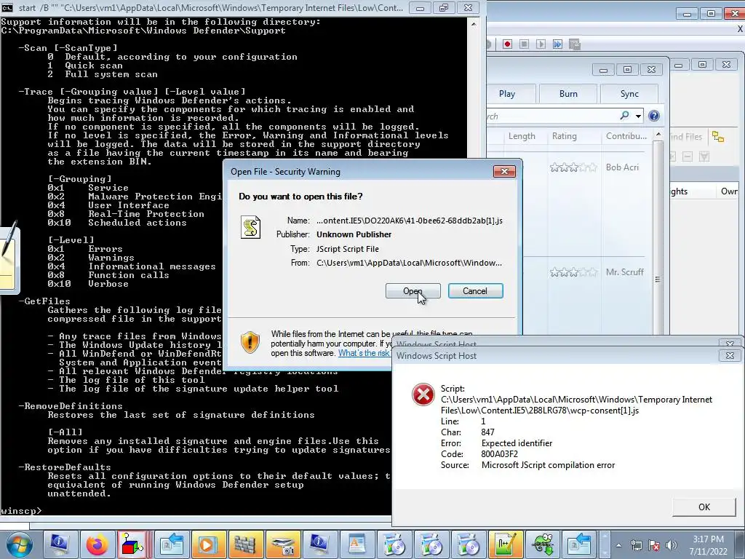Open Firefox from the taskbar
Image resolution: width=745 pixels, height=559 pixels.
(97, 544)
